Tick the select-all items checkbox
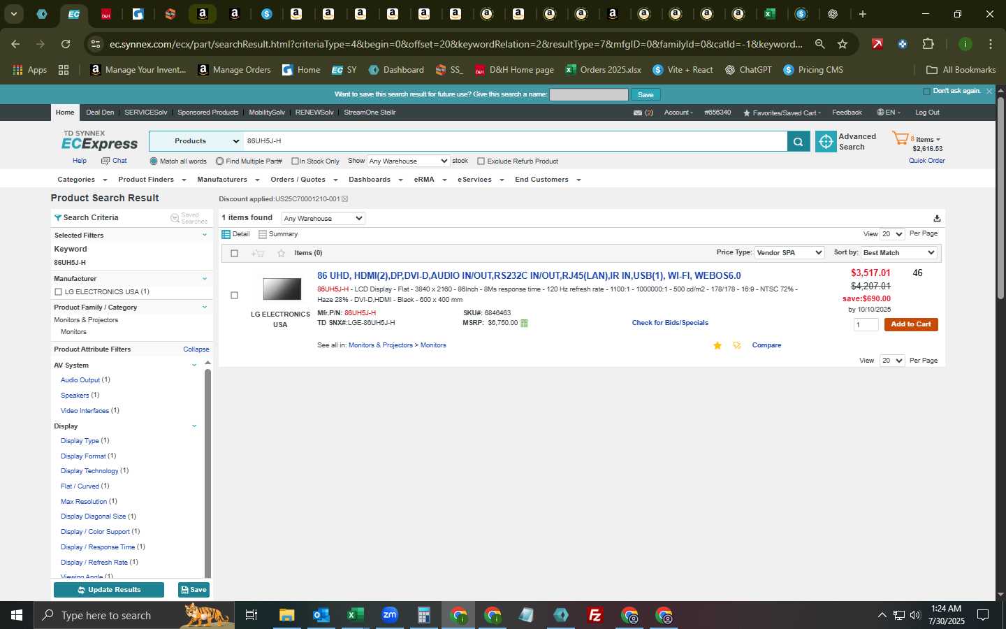 click(235, 253)
